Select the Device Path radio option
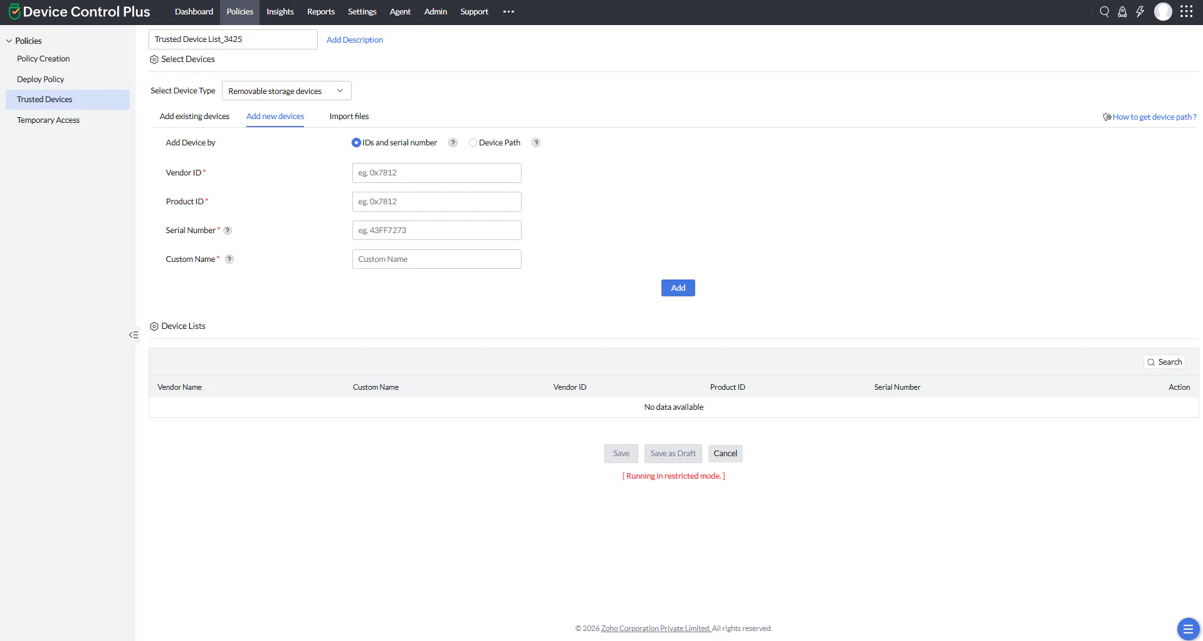Screen dimensions: 1203x641 point(473,143)
